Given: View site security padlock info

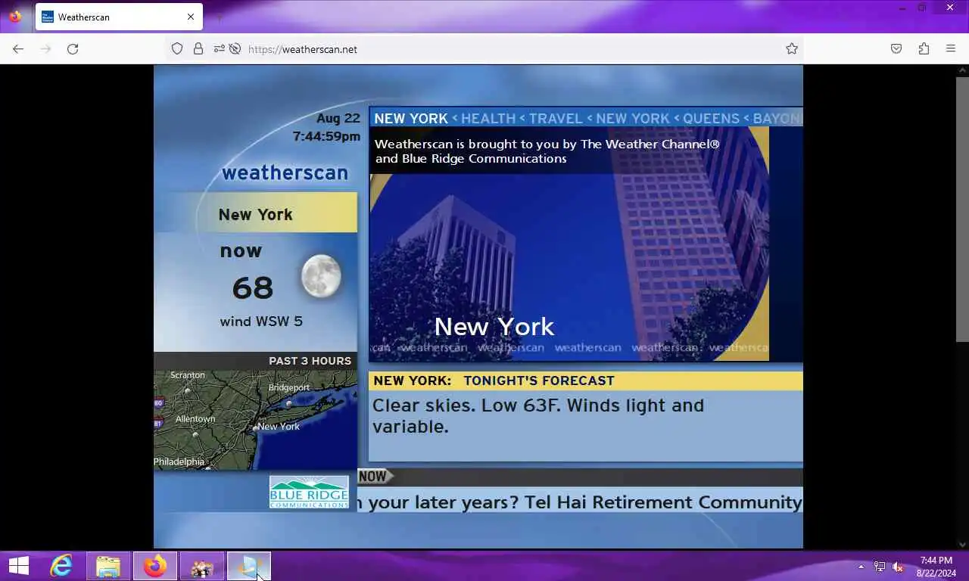Looking at the screenshot, I should point(198,48).
